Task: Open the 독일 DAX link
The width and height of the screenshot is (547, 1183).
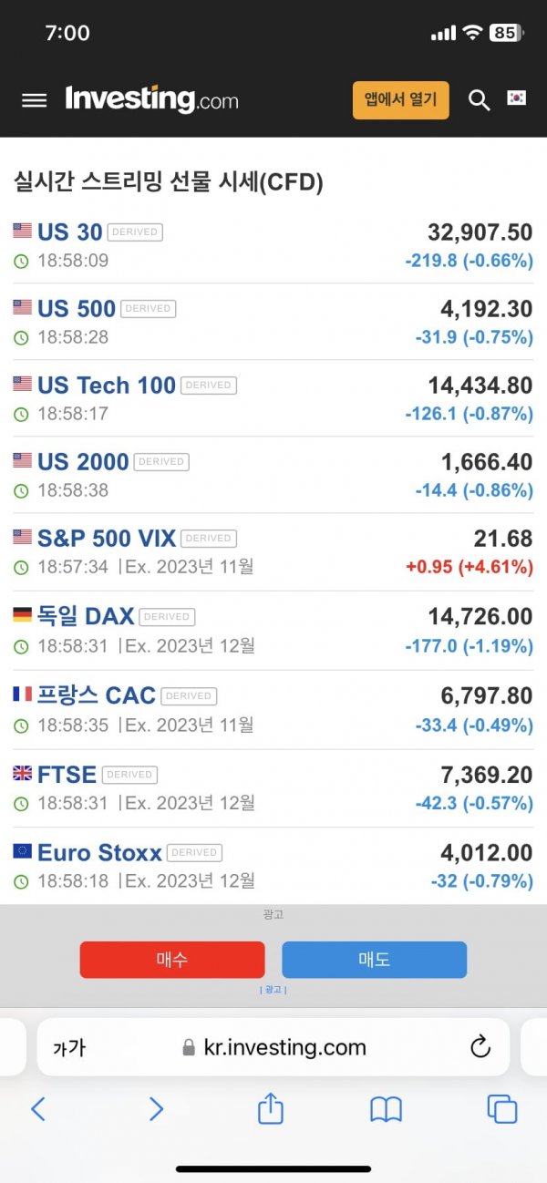Action: click(x=86, y=616)
